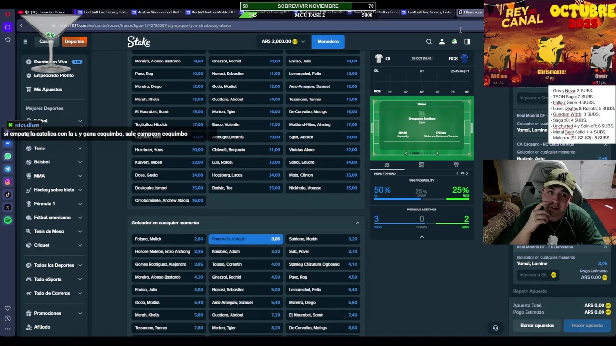Image resolution: width=616 pixels, height=346 pixels.
Task: Click Hacer apuesta button
Action: (587, 326)
